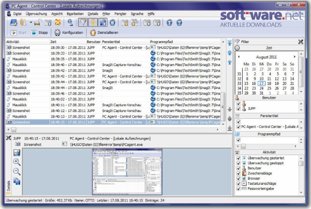Sort list by Programmpfad column header
The image size is (311, 209).
[x=185, y=42]
